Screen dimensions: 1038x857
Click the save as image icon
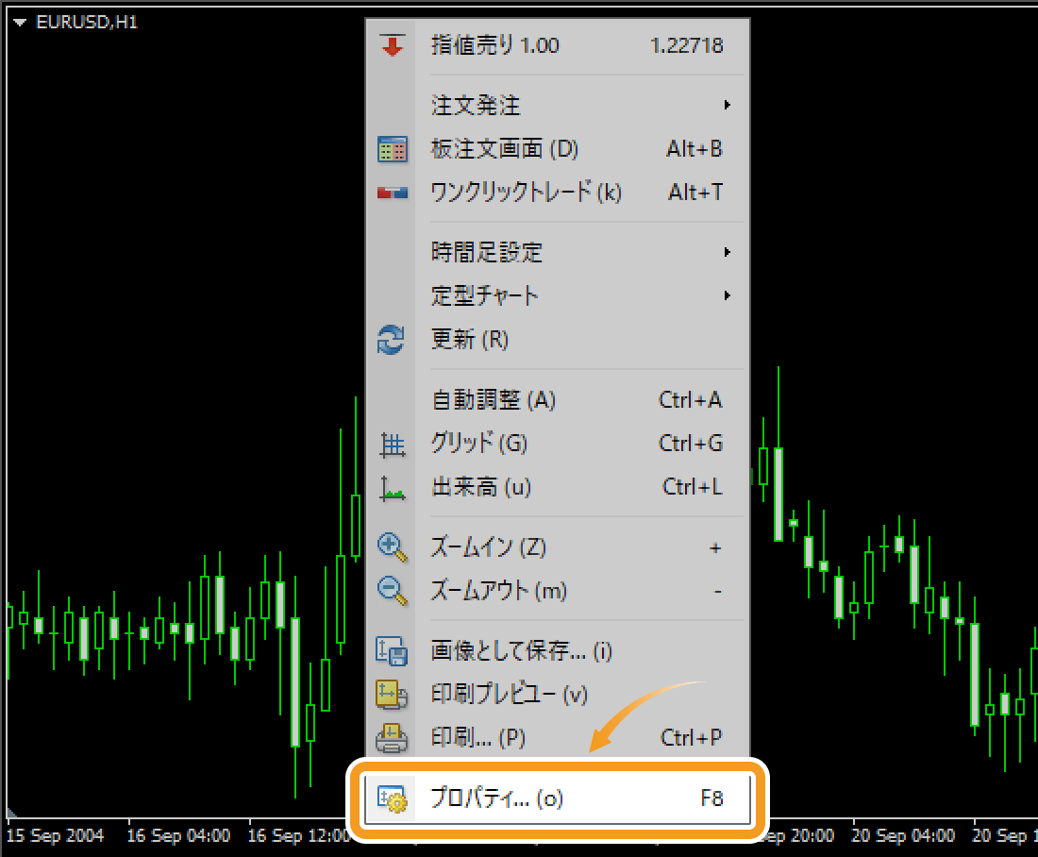[392, 651]
